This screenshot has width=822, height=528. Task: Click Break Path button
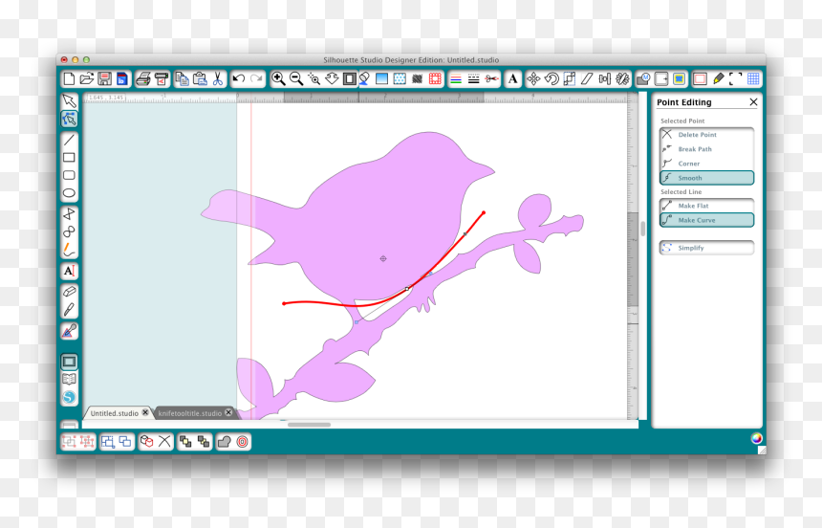[x=706, y=149]
